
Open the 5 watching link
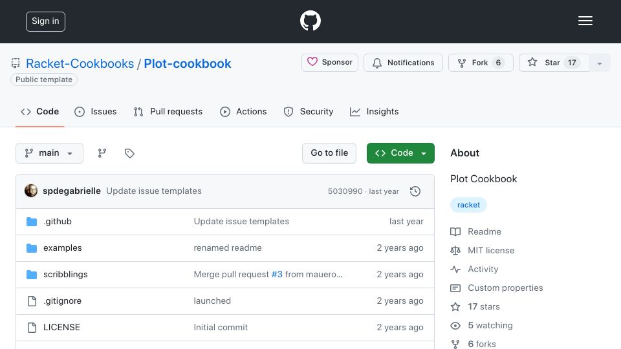tap(490, 325)
